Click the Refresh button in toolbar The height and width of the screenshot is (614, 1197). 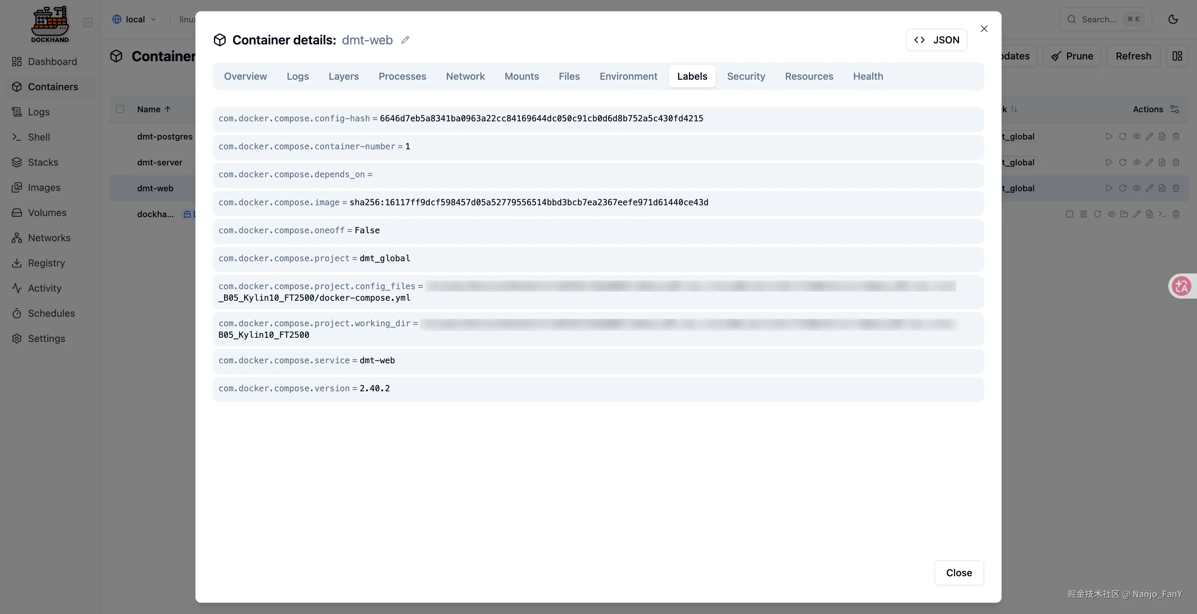pos(1133,56)
